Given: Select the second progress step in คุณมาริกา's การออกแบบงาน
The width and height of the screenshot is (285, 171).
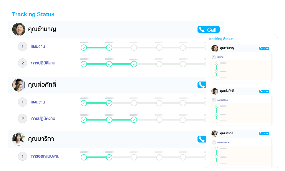Looking at the screenshot, I should (x=109, y=157).
